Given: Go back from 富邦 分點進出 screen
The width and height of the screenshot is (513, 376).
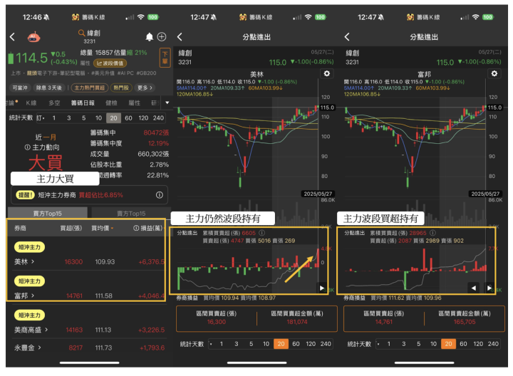Looking at the screenshot, I should (x=347, y=36).
